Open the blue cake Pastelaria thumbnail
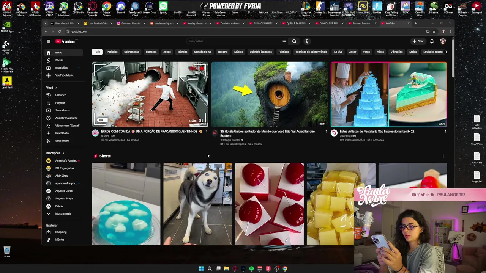This screenshot has width=486, height=273. [389, 94]
